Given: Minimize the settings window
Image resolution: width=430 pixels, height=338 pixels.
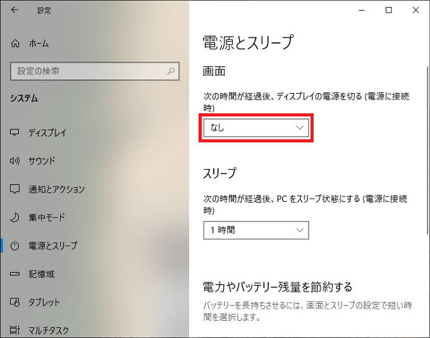Looking at the screenshot, I should pyautogui.click(x=362, y=10).
